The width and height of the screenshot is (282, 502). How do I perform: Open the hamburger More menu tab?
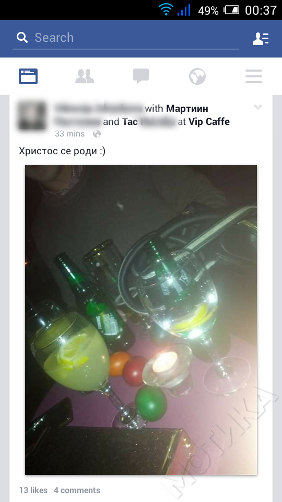tap(254, 76)
